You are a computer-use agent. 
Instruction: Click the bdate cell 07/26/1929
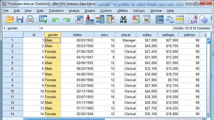click(77, 51)
